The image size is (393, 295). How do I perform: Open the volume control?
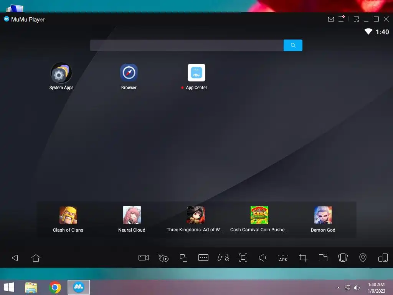pyautogui.click(x=263, y=258)
